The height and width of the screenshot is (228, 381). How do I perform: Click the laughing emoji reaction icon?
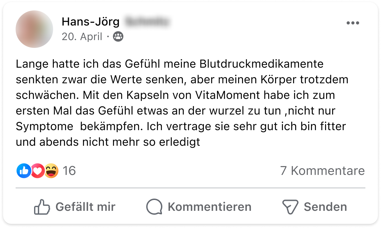click(x=51, y=171)
